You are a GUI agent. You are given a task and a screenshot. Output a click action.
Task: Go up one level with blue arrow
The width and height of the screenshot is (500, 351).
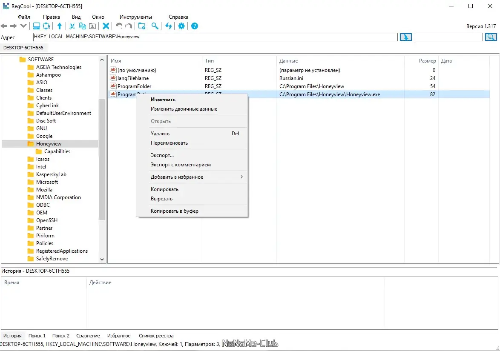60,26
